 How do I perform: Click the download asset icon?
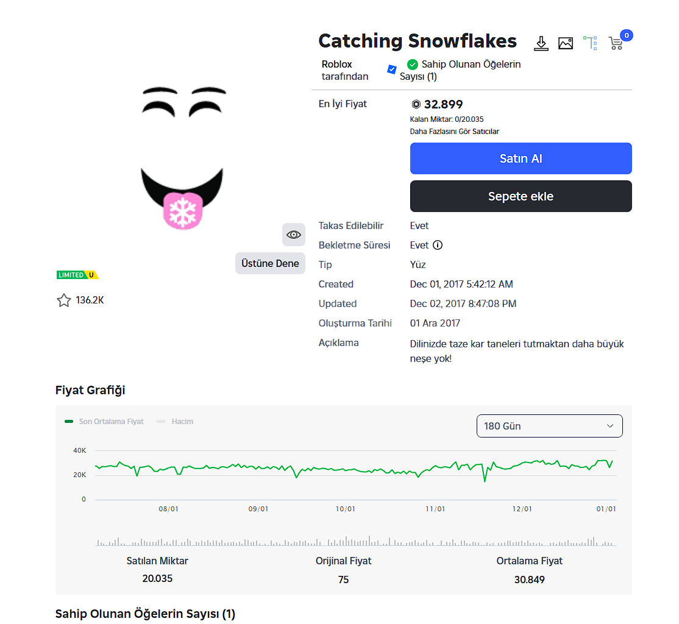(x=541, y=43)
